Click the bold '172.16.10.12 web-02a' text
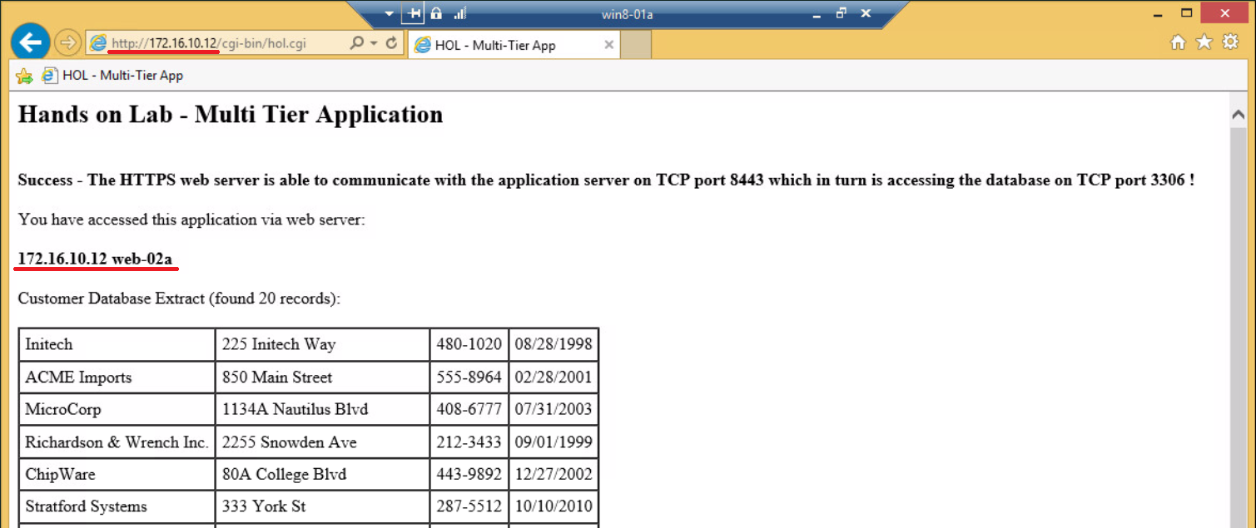 [95, 259]
